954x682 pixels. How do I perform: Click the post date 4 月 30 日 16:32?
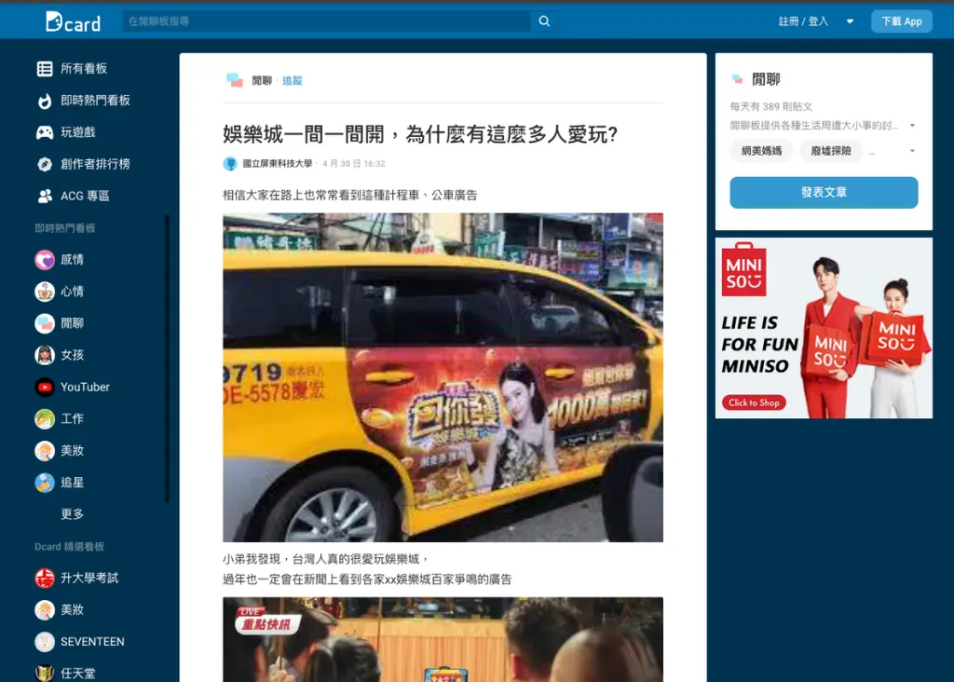tap(353, 164)
